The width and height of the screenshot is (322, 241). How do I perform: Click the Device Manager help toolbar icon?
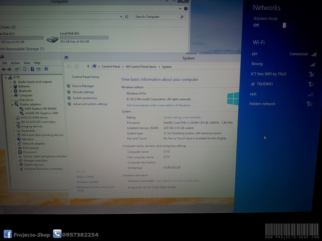point(32,69)
